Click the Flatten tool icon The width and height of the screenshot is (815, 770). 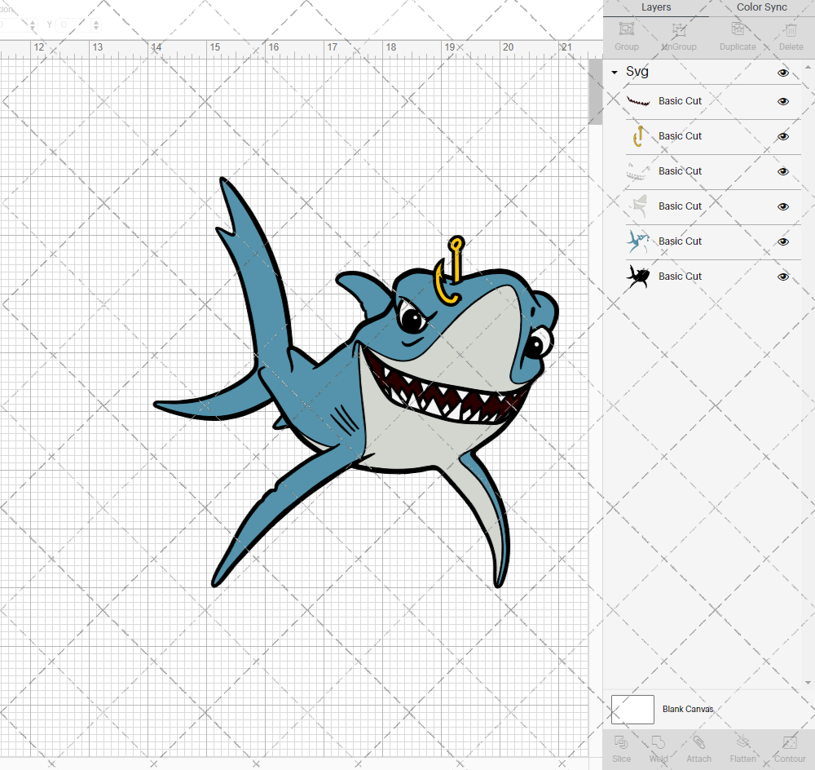click(x=742, y=741)
